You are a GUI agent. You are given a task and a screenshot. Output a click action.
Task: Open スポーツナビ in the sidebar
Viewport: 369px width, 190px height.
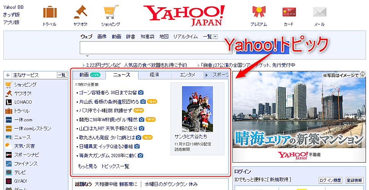tap(27, 155)
